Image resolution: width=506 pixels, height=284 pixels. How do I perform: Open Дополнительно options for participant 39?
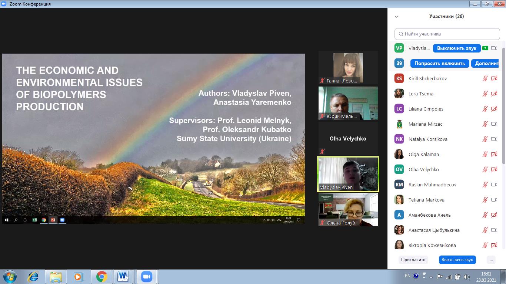485,63
